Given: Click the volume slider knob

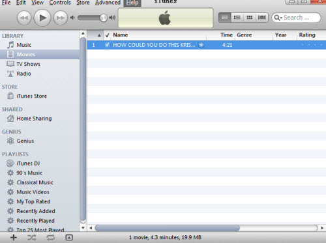Looking at the screenshot, I should coord(104,18).
